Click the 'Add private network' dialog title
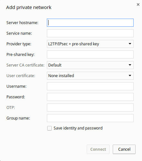Viewport: 142px width, 161px height. [x=29, y=7]
